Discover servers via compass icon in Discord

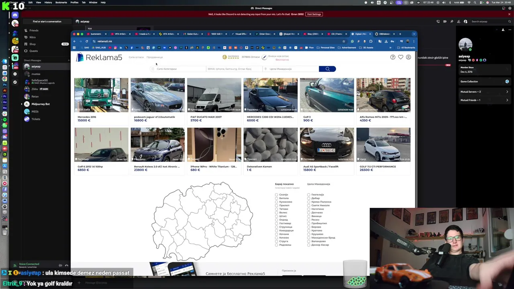coord(15,82)
